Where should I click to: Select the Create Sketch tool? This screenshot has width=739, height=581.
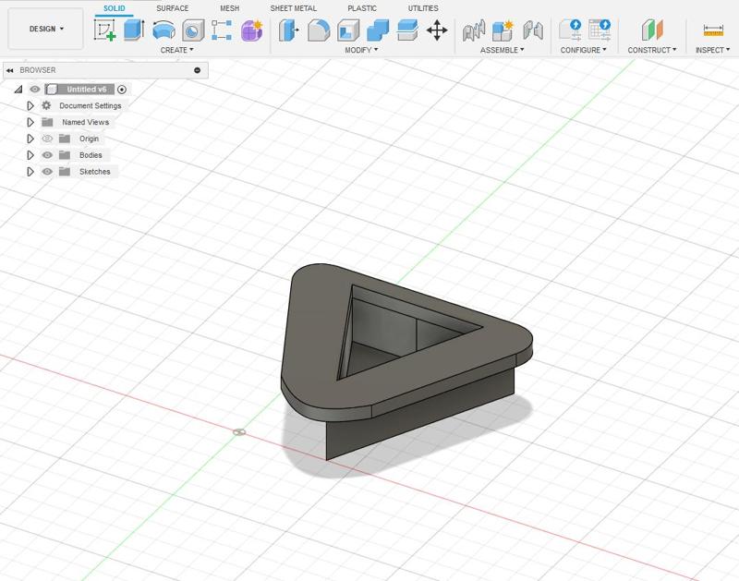(105, 30)
